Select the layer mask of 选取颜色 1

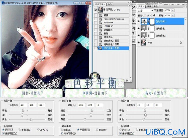point(152,35)
